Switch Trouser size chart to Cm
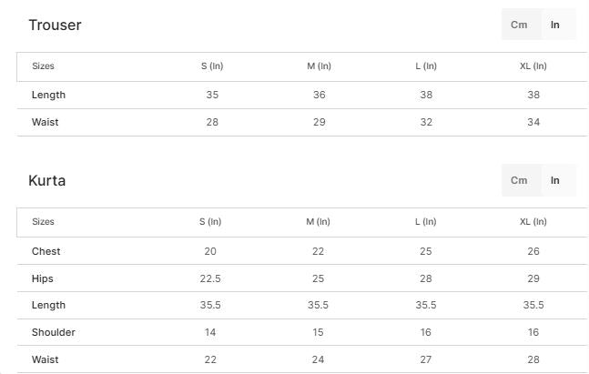The width and height of the screenshot is (589, 374). 519,25
